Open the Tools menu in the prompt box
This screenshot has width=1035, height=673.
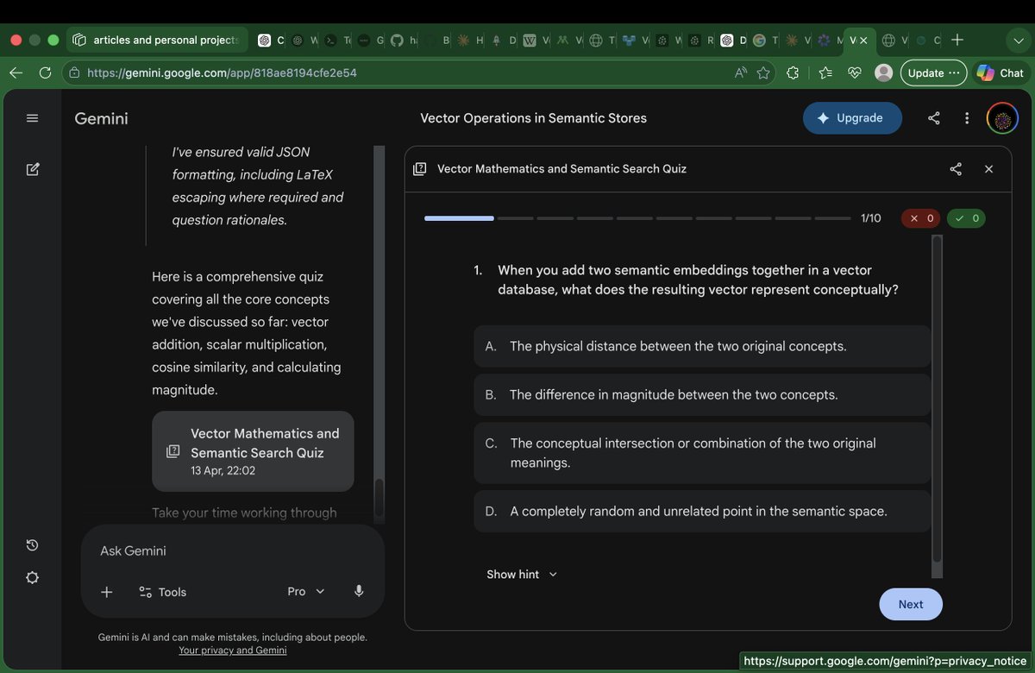coord(162,592)
